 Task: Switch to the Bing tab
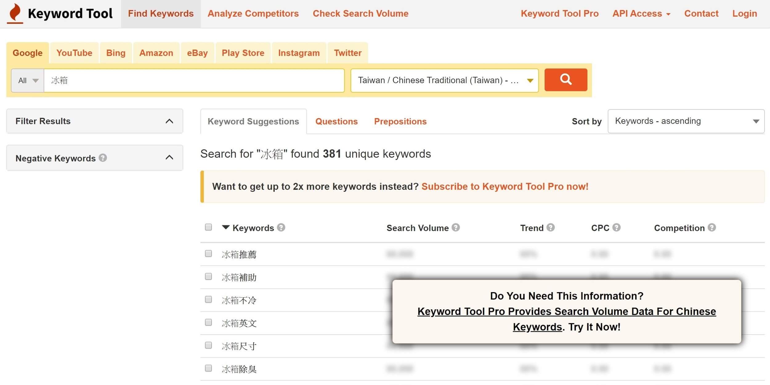point(116,53)
